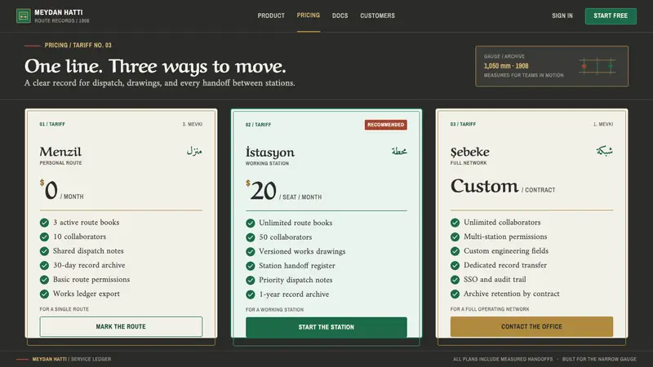The image size is (653, 367).
Task: Click the 'Meydan Hatti / Service Ledger' footer text
Action: pos(72,359)
